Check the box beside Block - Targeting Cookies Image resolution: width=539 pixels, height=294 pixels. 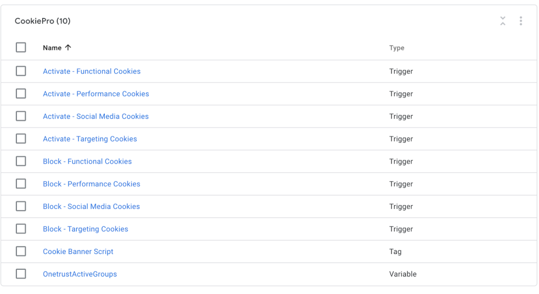pos(21,228)
